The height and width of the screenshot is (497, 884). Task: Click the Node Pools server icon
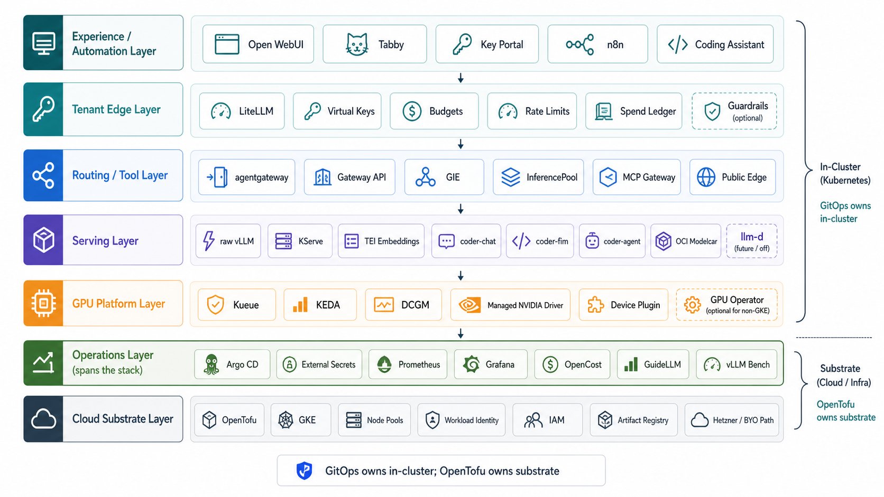coord(354,420)
